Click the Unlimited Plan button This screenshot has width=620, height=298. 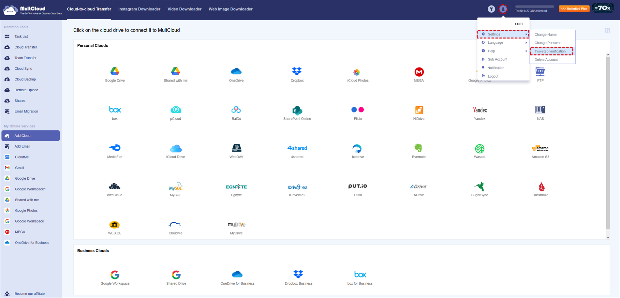(574, 9)
